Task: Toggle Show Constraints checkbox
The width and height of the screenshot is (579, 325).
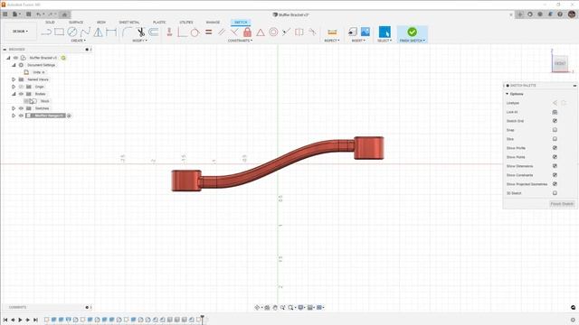Action: pos(555,175)
